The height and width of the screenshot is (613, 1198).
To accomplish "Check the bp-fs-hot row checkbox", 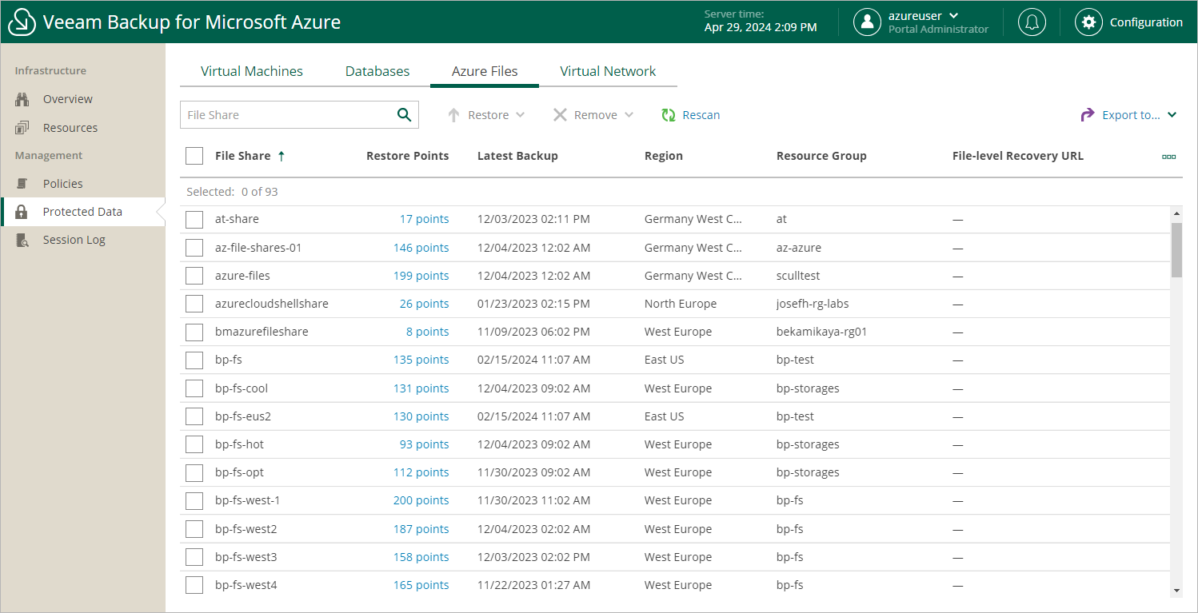I will pos(194,444).
